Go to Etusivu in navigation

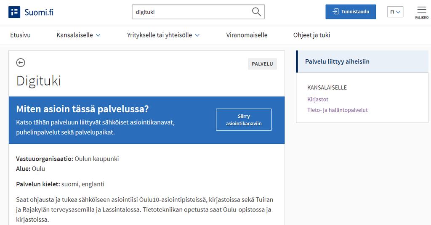click(20, 35)
